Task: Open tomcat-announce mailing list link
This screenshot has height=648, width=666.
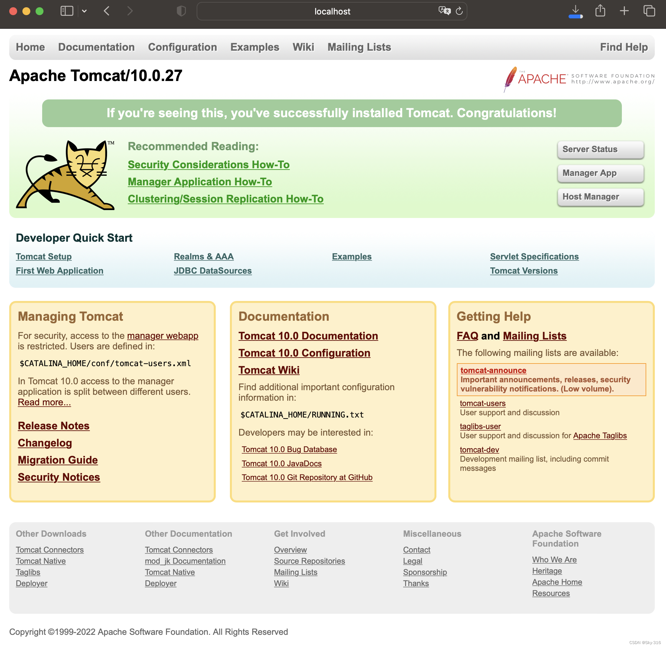Action: pyautogui.click(x=493, y=370)
